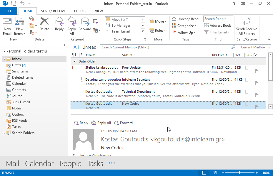
Task: Open the Junk E-mail folder
Action: click(21, 102)
